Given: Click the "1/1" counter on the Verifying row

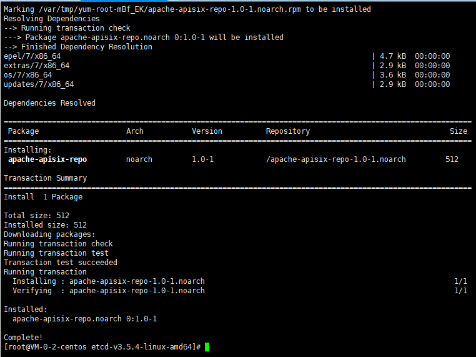Looking at the screenshot, I should (460, 291).
